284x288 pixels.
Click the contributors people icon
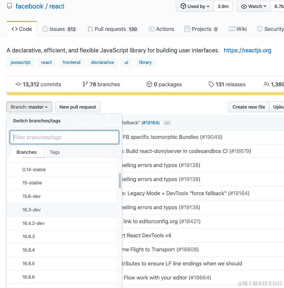pyautogui.click(x=267, y=84)
